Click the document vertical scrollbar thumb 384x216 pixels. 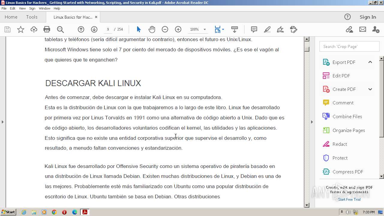(307, 49)
